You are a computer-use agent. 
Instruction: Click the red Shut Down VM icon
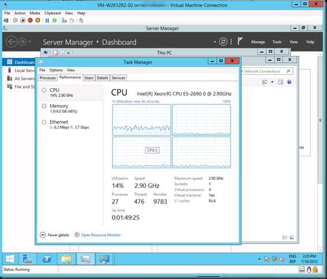tap(30, 20)
